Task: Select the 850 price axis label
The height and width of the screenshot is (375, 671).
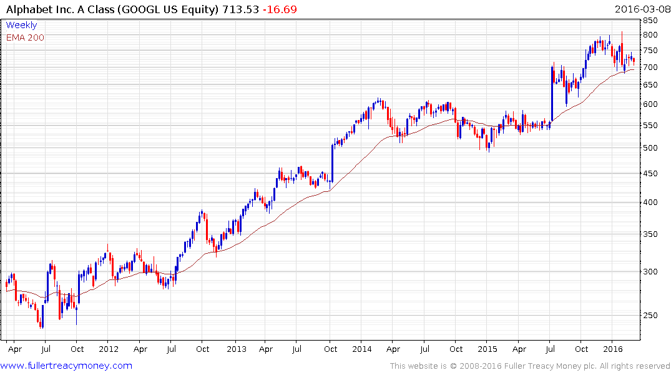Action: coord(650,21)
